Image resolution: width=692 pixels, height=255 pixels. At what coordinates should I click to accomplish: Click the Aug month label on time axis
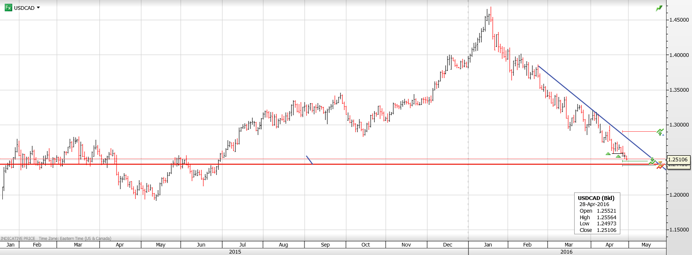(283, 245)
